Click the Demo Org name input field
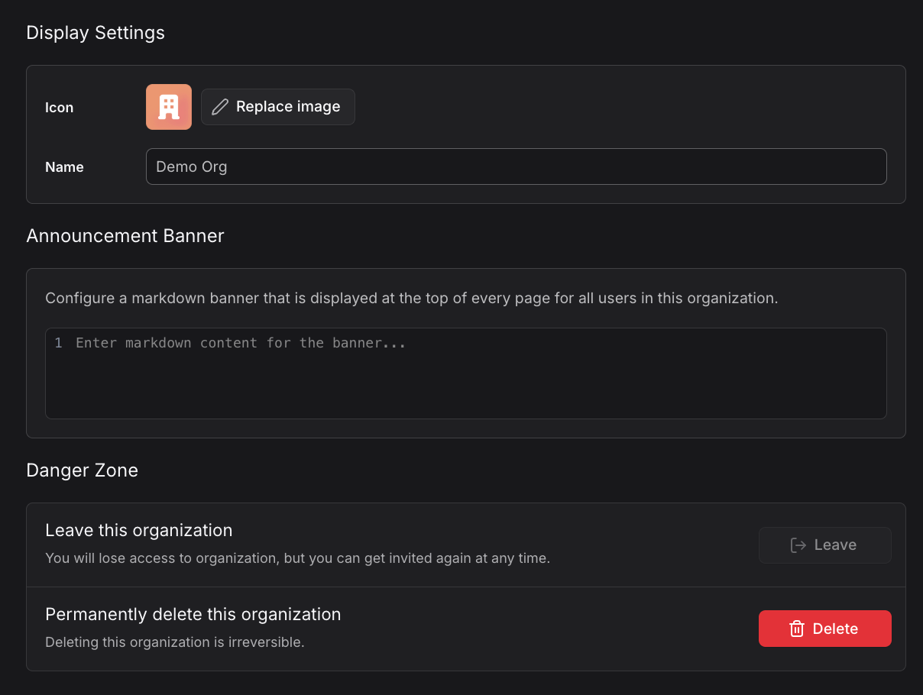Image resolution: width=923 pixels, height=695 pixels. point(516,166)
